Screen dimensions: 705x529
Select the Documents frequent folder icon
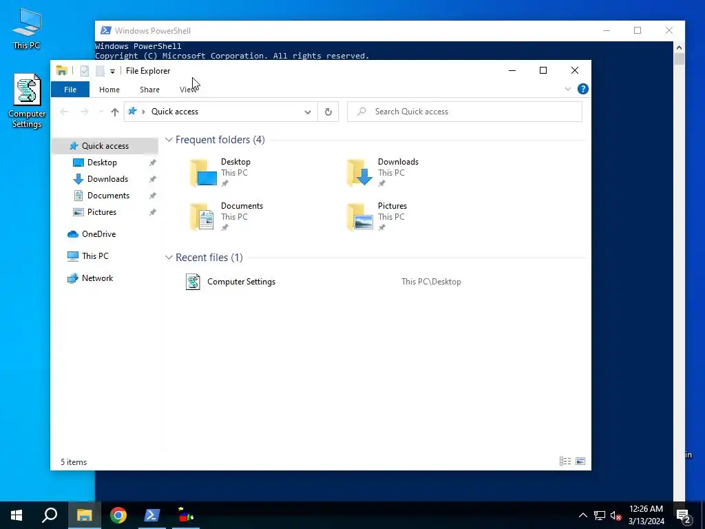click(202, 217)
